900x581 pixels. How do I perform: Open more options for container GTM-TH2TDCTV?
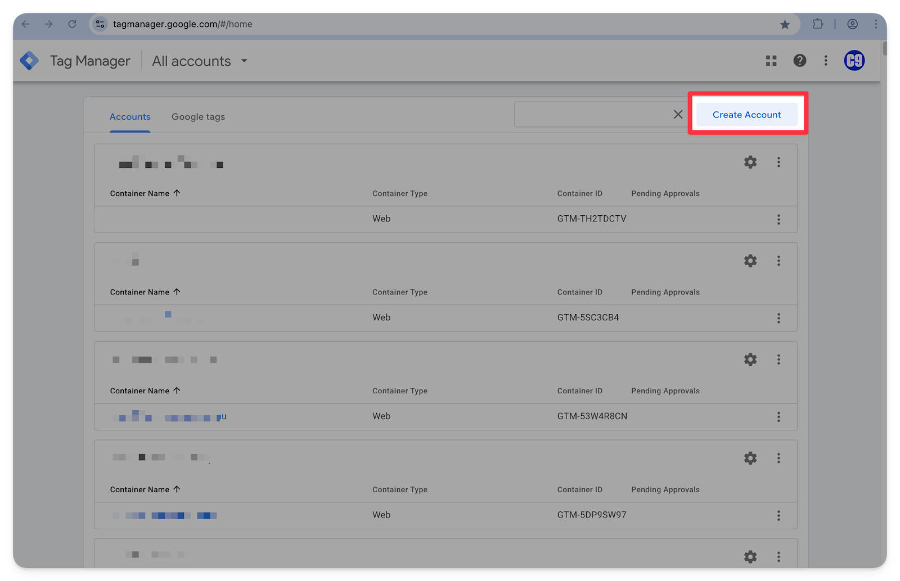[778, 220]
